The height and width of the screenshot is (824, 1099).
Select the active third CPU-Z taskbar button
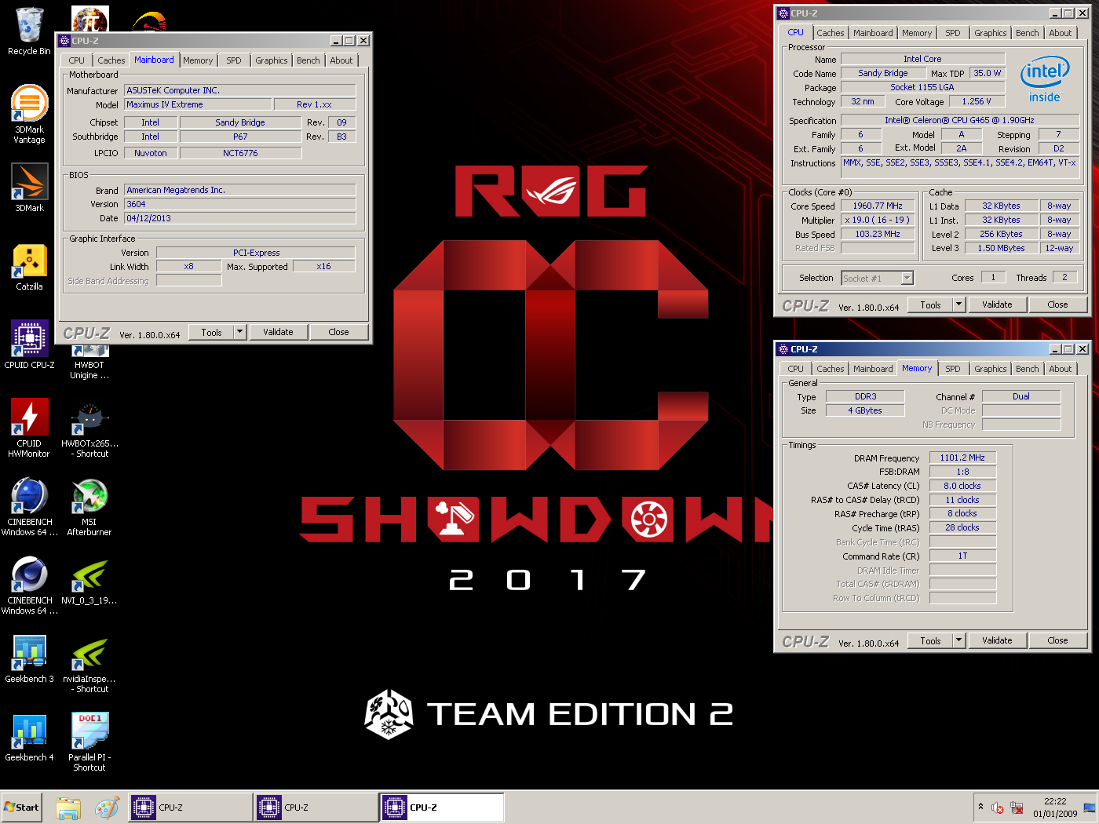coord(442,808)
